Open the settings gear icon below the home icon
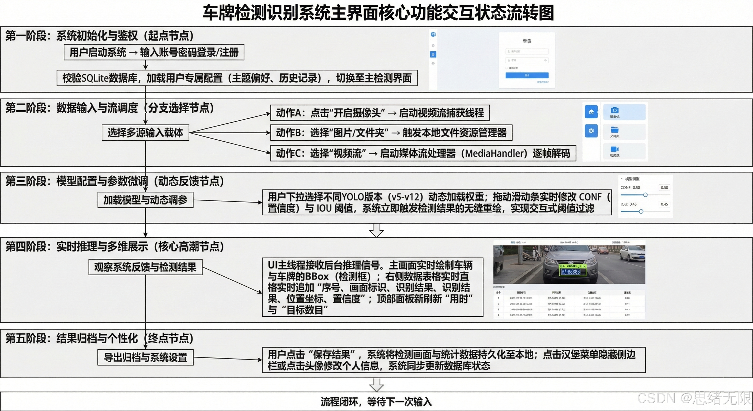 pyautogui.click(x=592, y=131)
